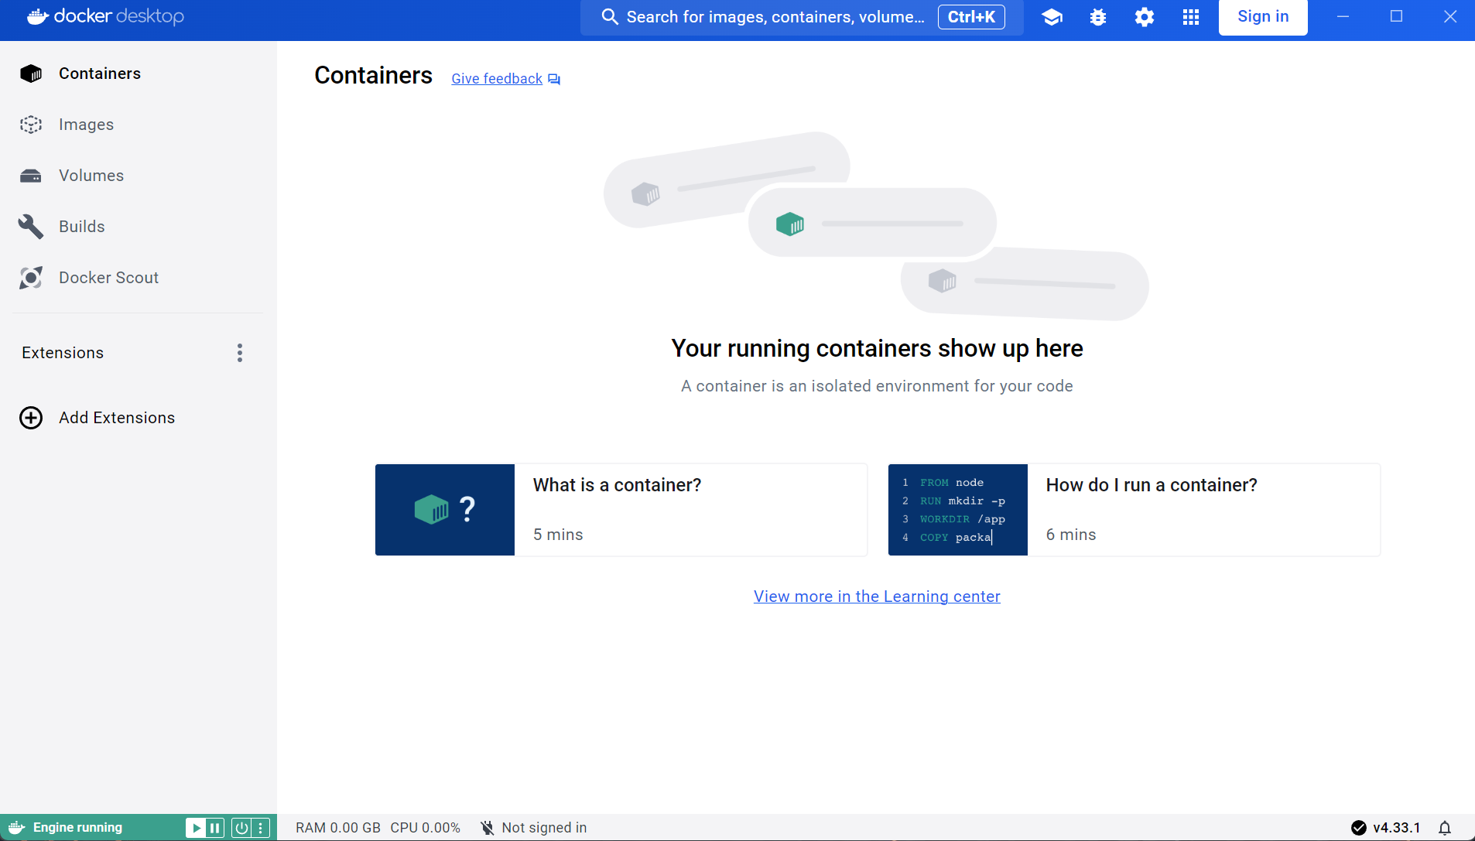The image size is (1475, 841).
Task: Open Docker Scout from the sidebar
Action: pyautogui.click(x=138, y=278)
